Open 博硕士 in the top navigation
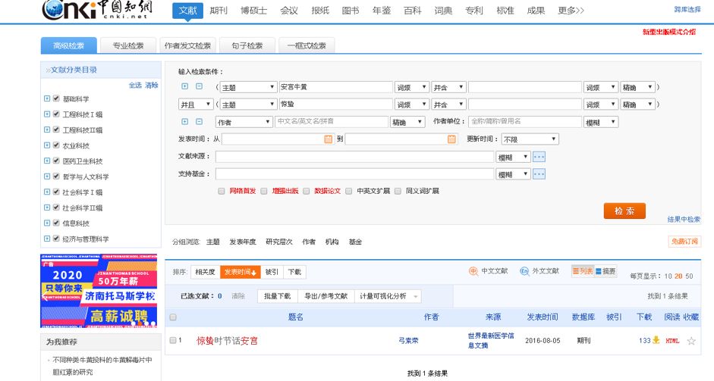This screenshot has width=714, height=381. click(x=254, y=11)
